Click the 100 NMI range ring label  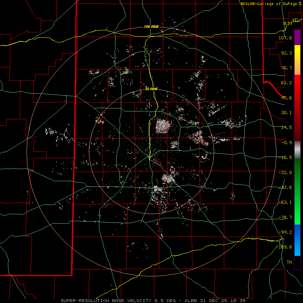151,27
